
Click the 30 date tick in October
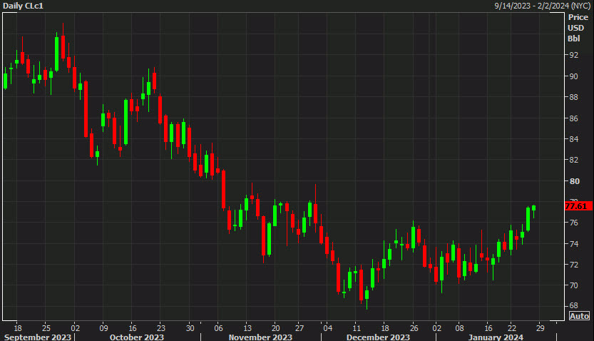[190, 328]
